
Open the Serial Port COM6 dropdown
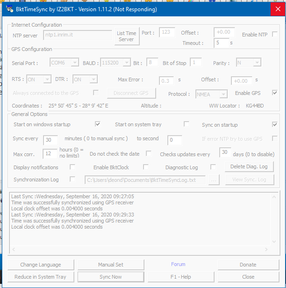point(75,63)
